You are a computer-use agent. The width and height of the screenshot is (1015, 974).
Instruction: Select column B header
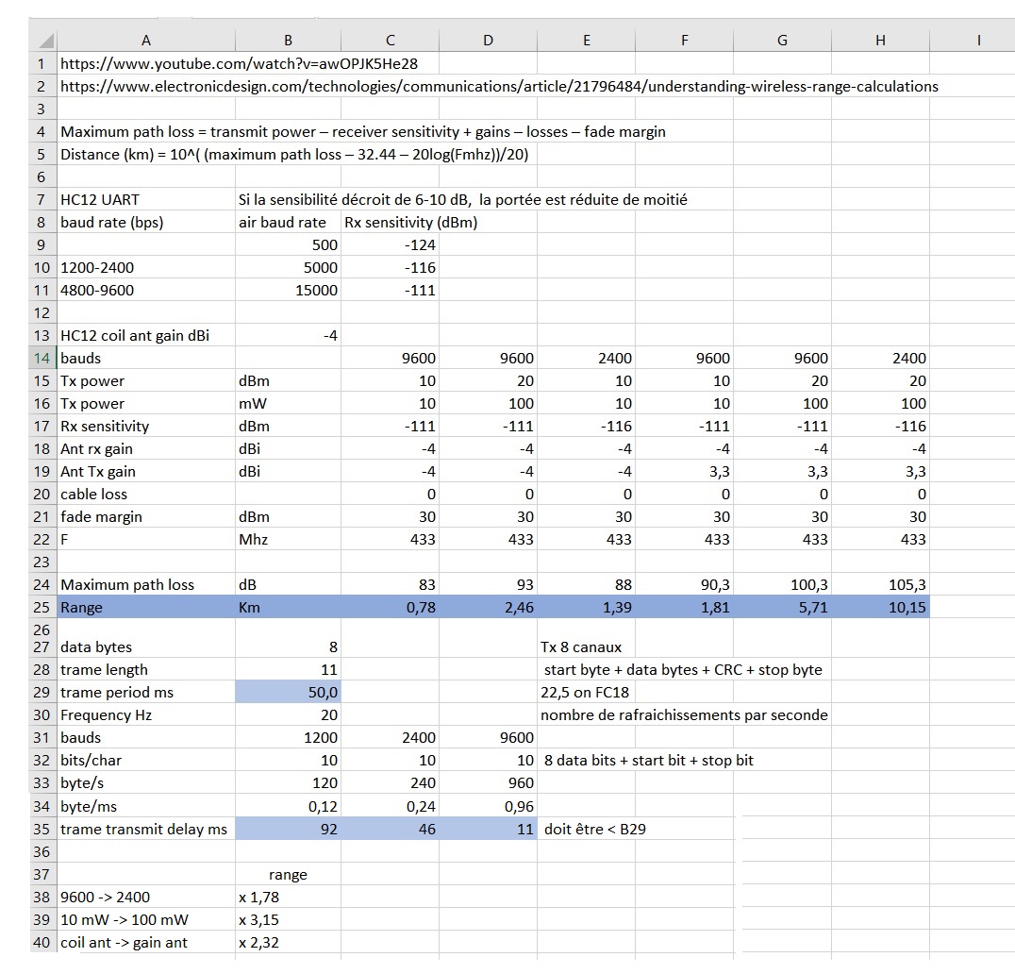288,41
